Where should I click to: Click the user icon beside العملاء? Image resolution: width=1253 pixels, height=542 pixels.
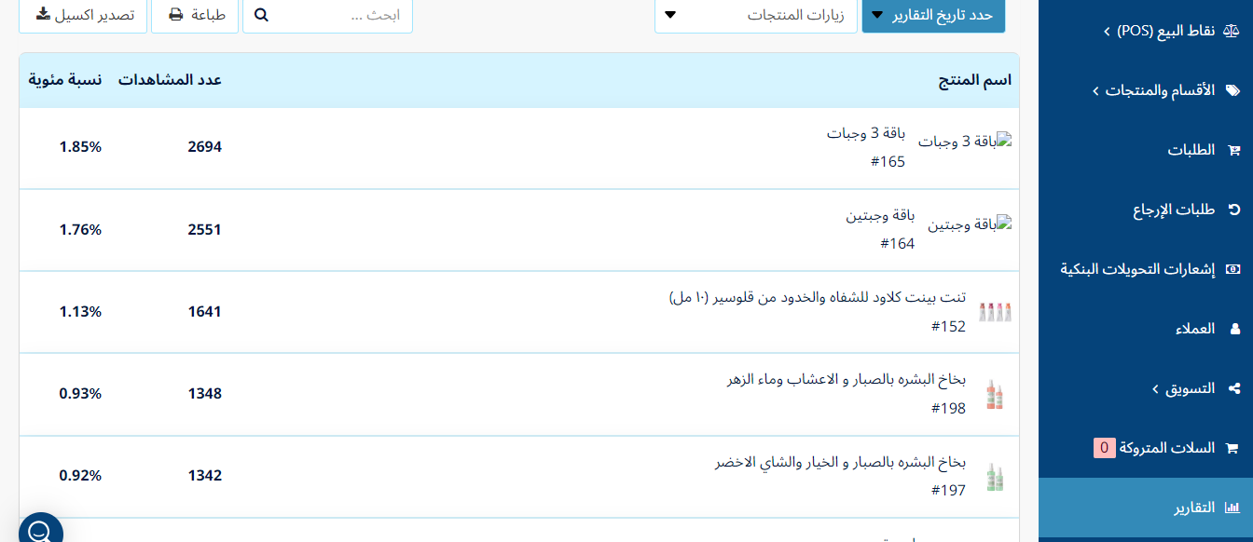(1235, 329)
